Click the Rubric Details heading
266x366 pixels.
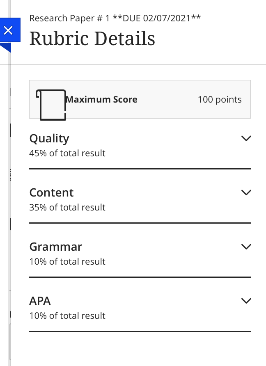click(x=92, y=39)
